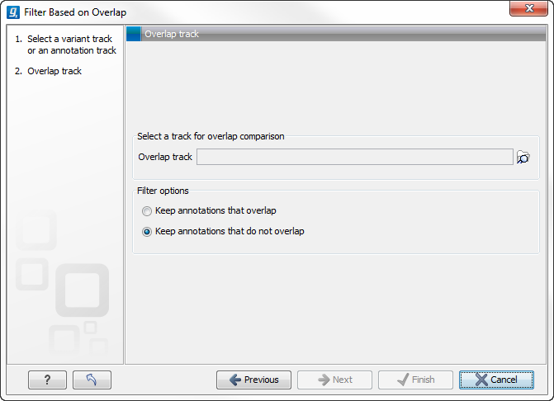Click the Finish button

pos(415,380)
